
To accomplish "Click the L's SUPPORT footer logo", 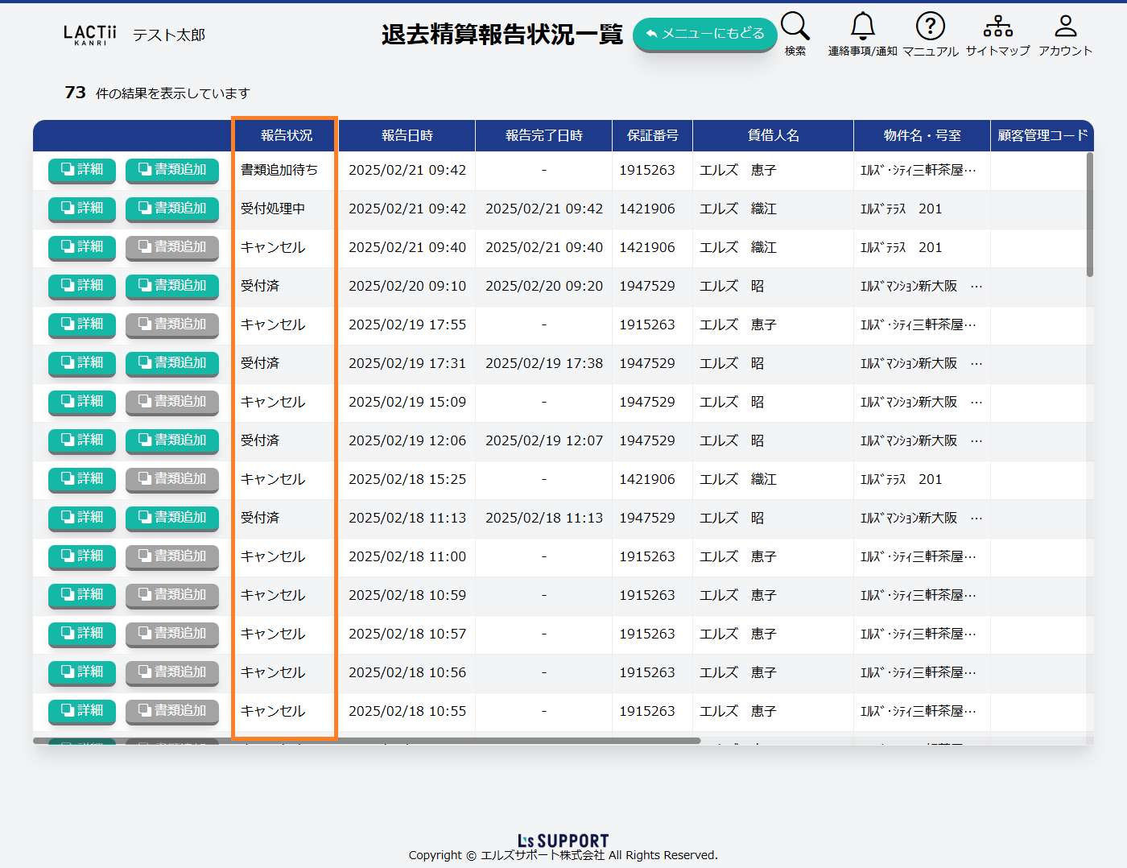I will coord(563,841).
